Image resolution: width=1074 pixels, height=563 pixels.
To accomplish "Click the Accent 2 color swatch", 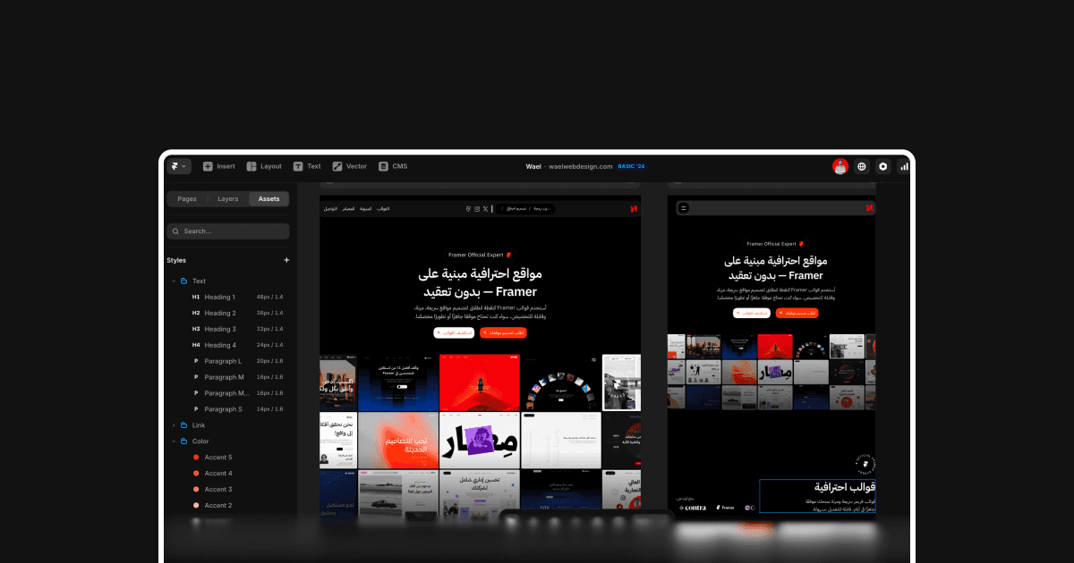I will pyautogui.click(x=196, y=506).
